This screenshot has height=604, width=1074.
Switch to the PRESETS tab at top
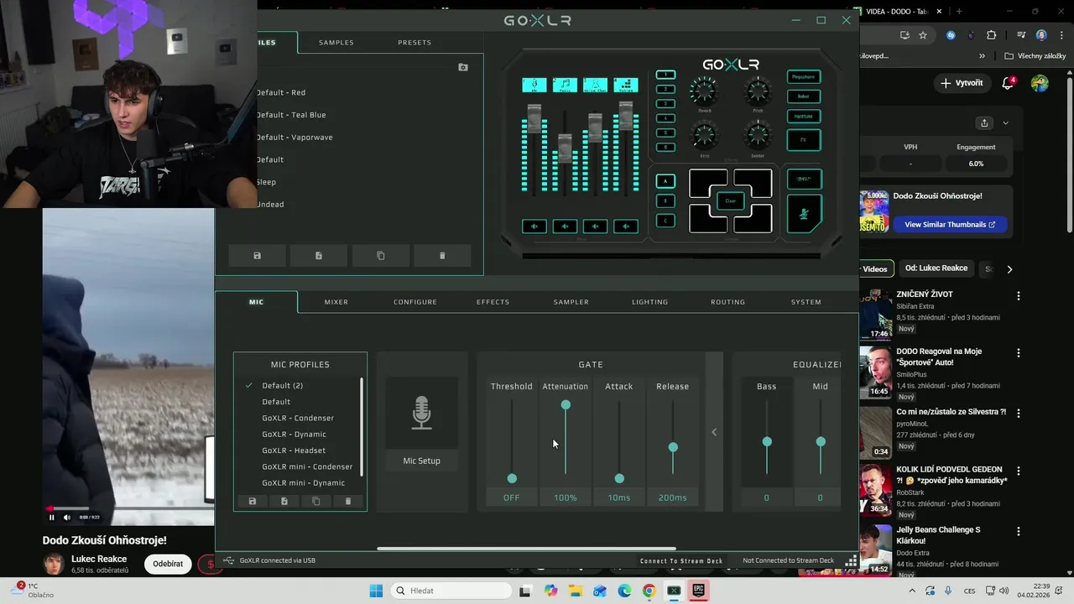[414, 42]
